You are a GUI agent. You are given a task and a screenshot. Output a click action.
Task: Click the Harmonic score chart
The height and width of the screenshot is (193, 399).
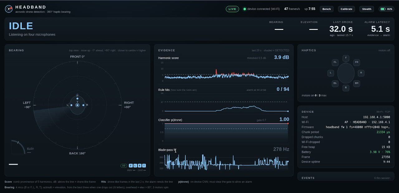pos(224,72)
